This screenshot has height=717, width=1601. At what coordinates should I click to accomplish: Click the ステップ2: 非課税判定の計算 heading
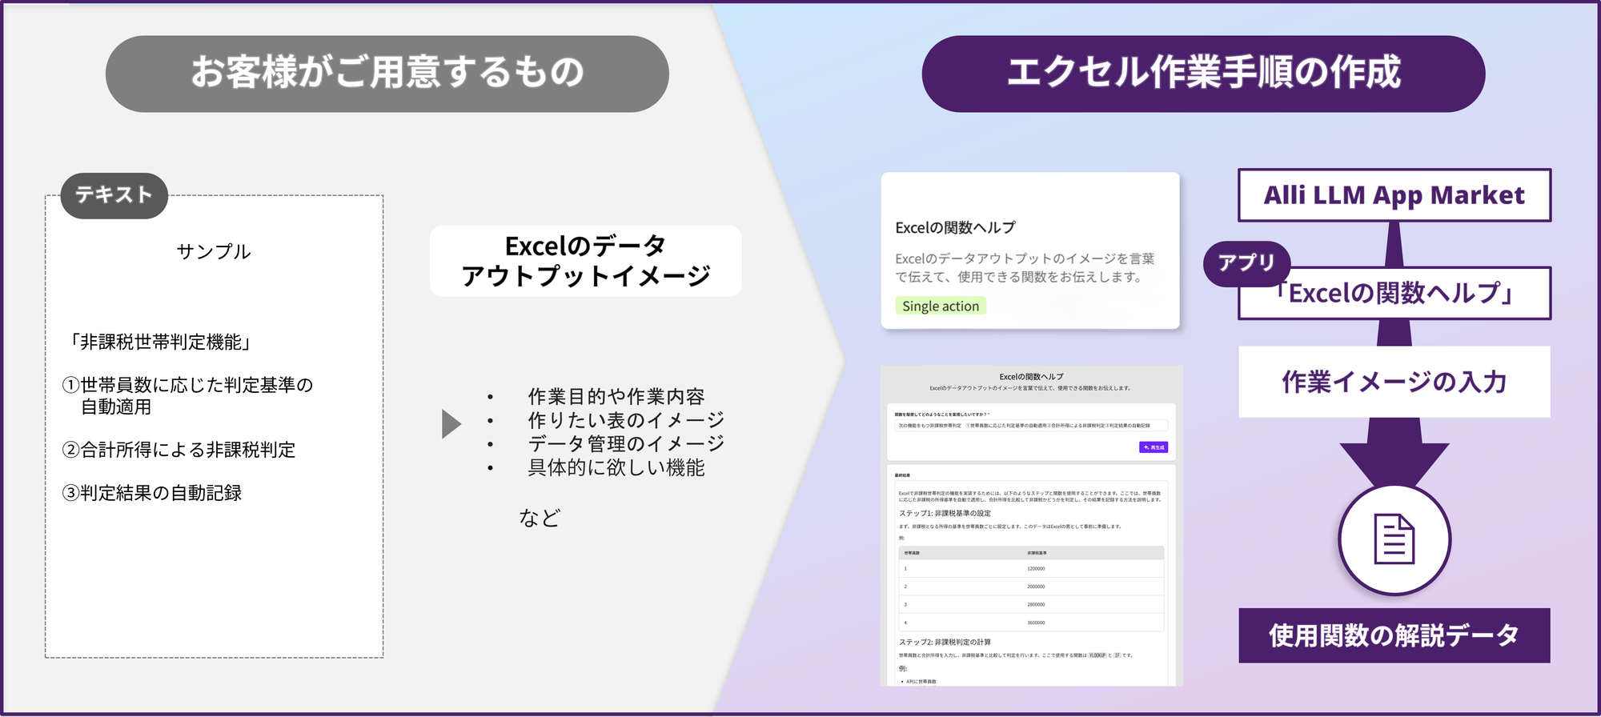[945, 642]
